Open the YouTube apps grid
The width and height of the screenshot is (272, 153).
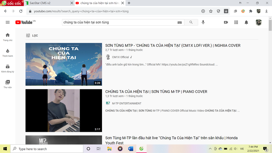[236, 22]
